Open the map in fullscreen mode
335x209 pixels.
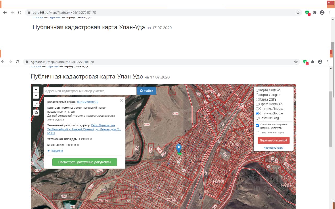36,104
